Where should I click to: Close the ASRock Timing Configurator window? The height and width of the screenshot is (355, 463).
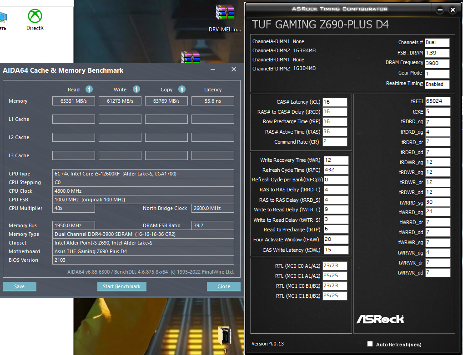tap(453, 10)
